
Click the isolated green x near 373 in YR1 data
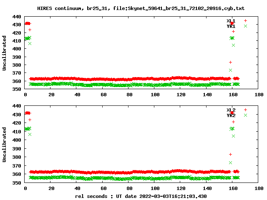(230, 70)
